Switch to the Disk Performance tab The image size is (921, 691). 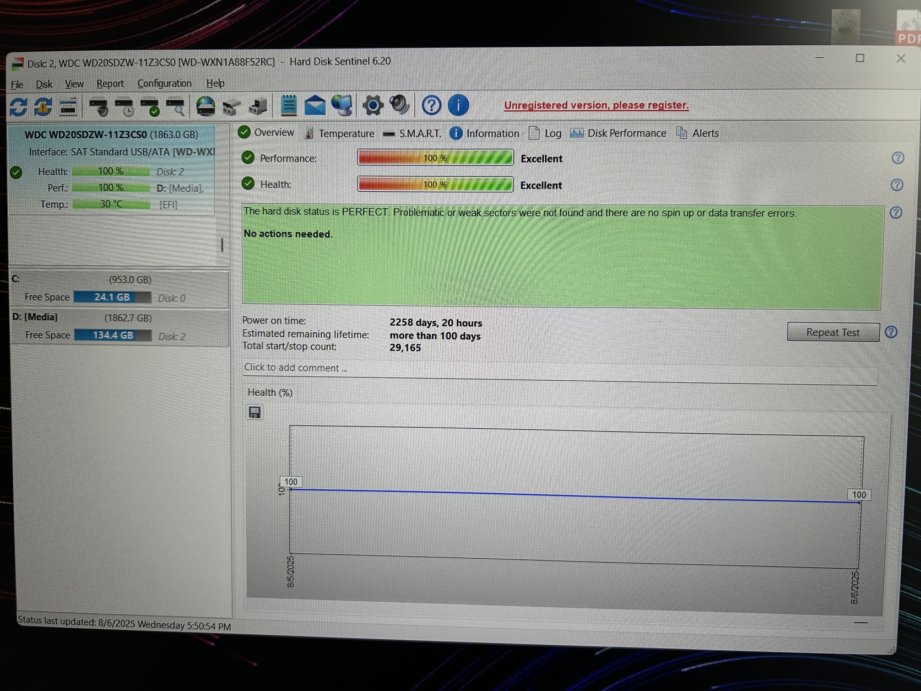[x=618, y=133]
